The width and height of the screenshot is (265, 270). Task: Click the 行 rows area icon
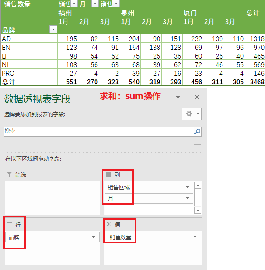click(10, 224)
